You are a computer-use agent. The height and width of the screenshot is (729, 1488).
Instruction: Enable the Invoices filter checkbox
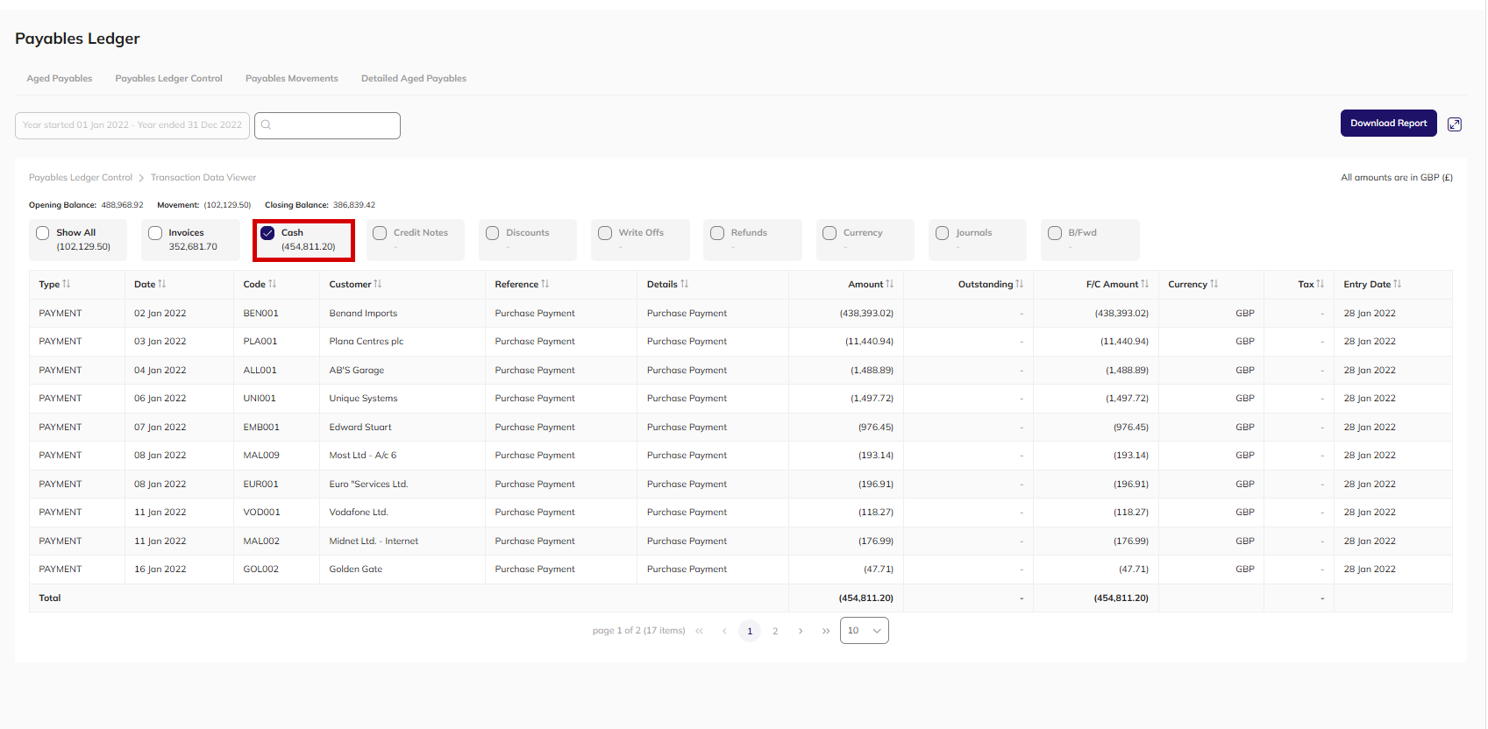pyautogui.click(x=155, y=233)
